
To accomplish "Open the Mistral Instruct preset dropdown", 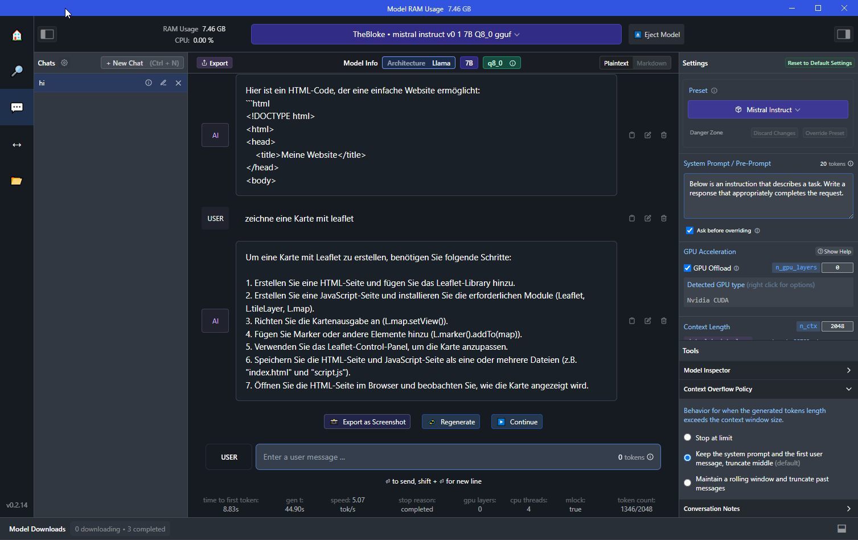I will [768, 109].
